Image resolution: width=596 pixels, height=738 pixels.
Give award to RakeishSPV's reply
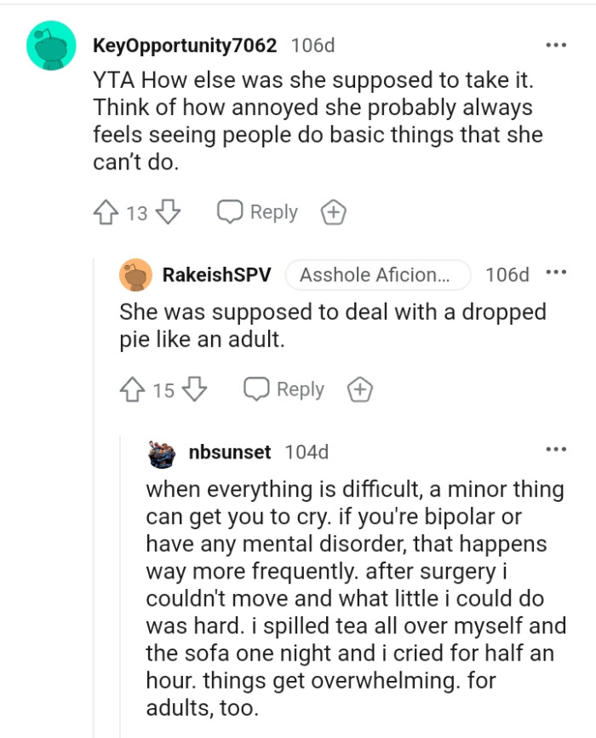pyautogui.click(x=360, y=389)
